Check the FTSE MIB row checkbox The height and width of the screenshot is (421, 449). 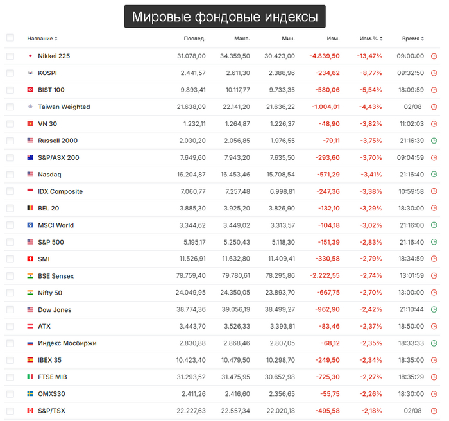(10, 377)
